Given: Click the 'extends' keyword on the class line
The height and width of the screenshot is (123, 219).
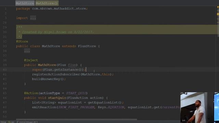Looking at the screenshot, I should click(69, 46).
